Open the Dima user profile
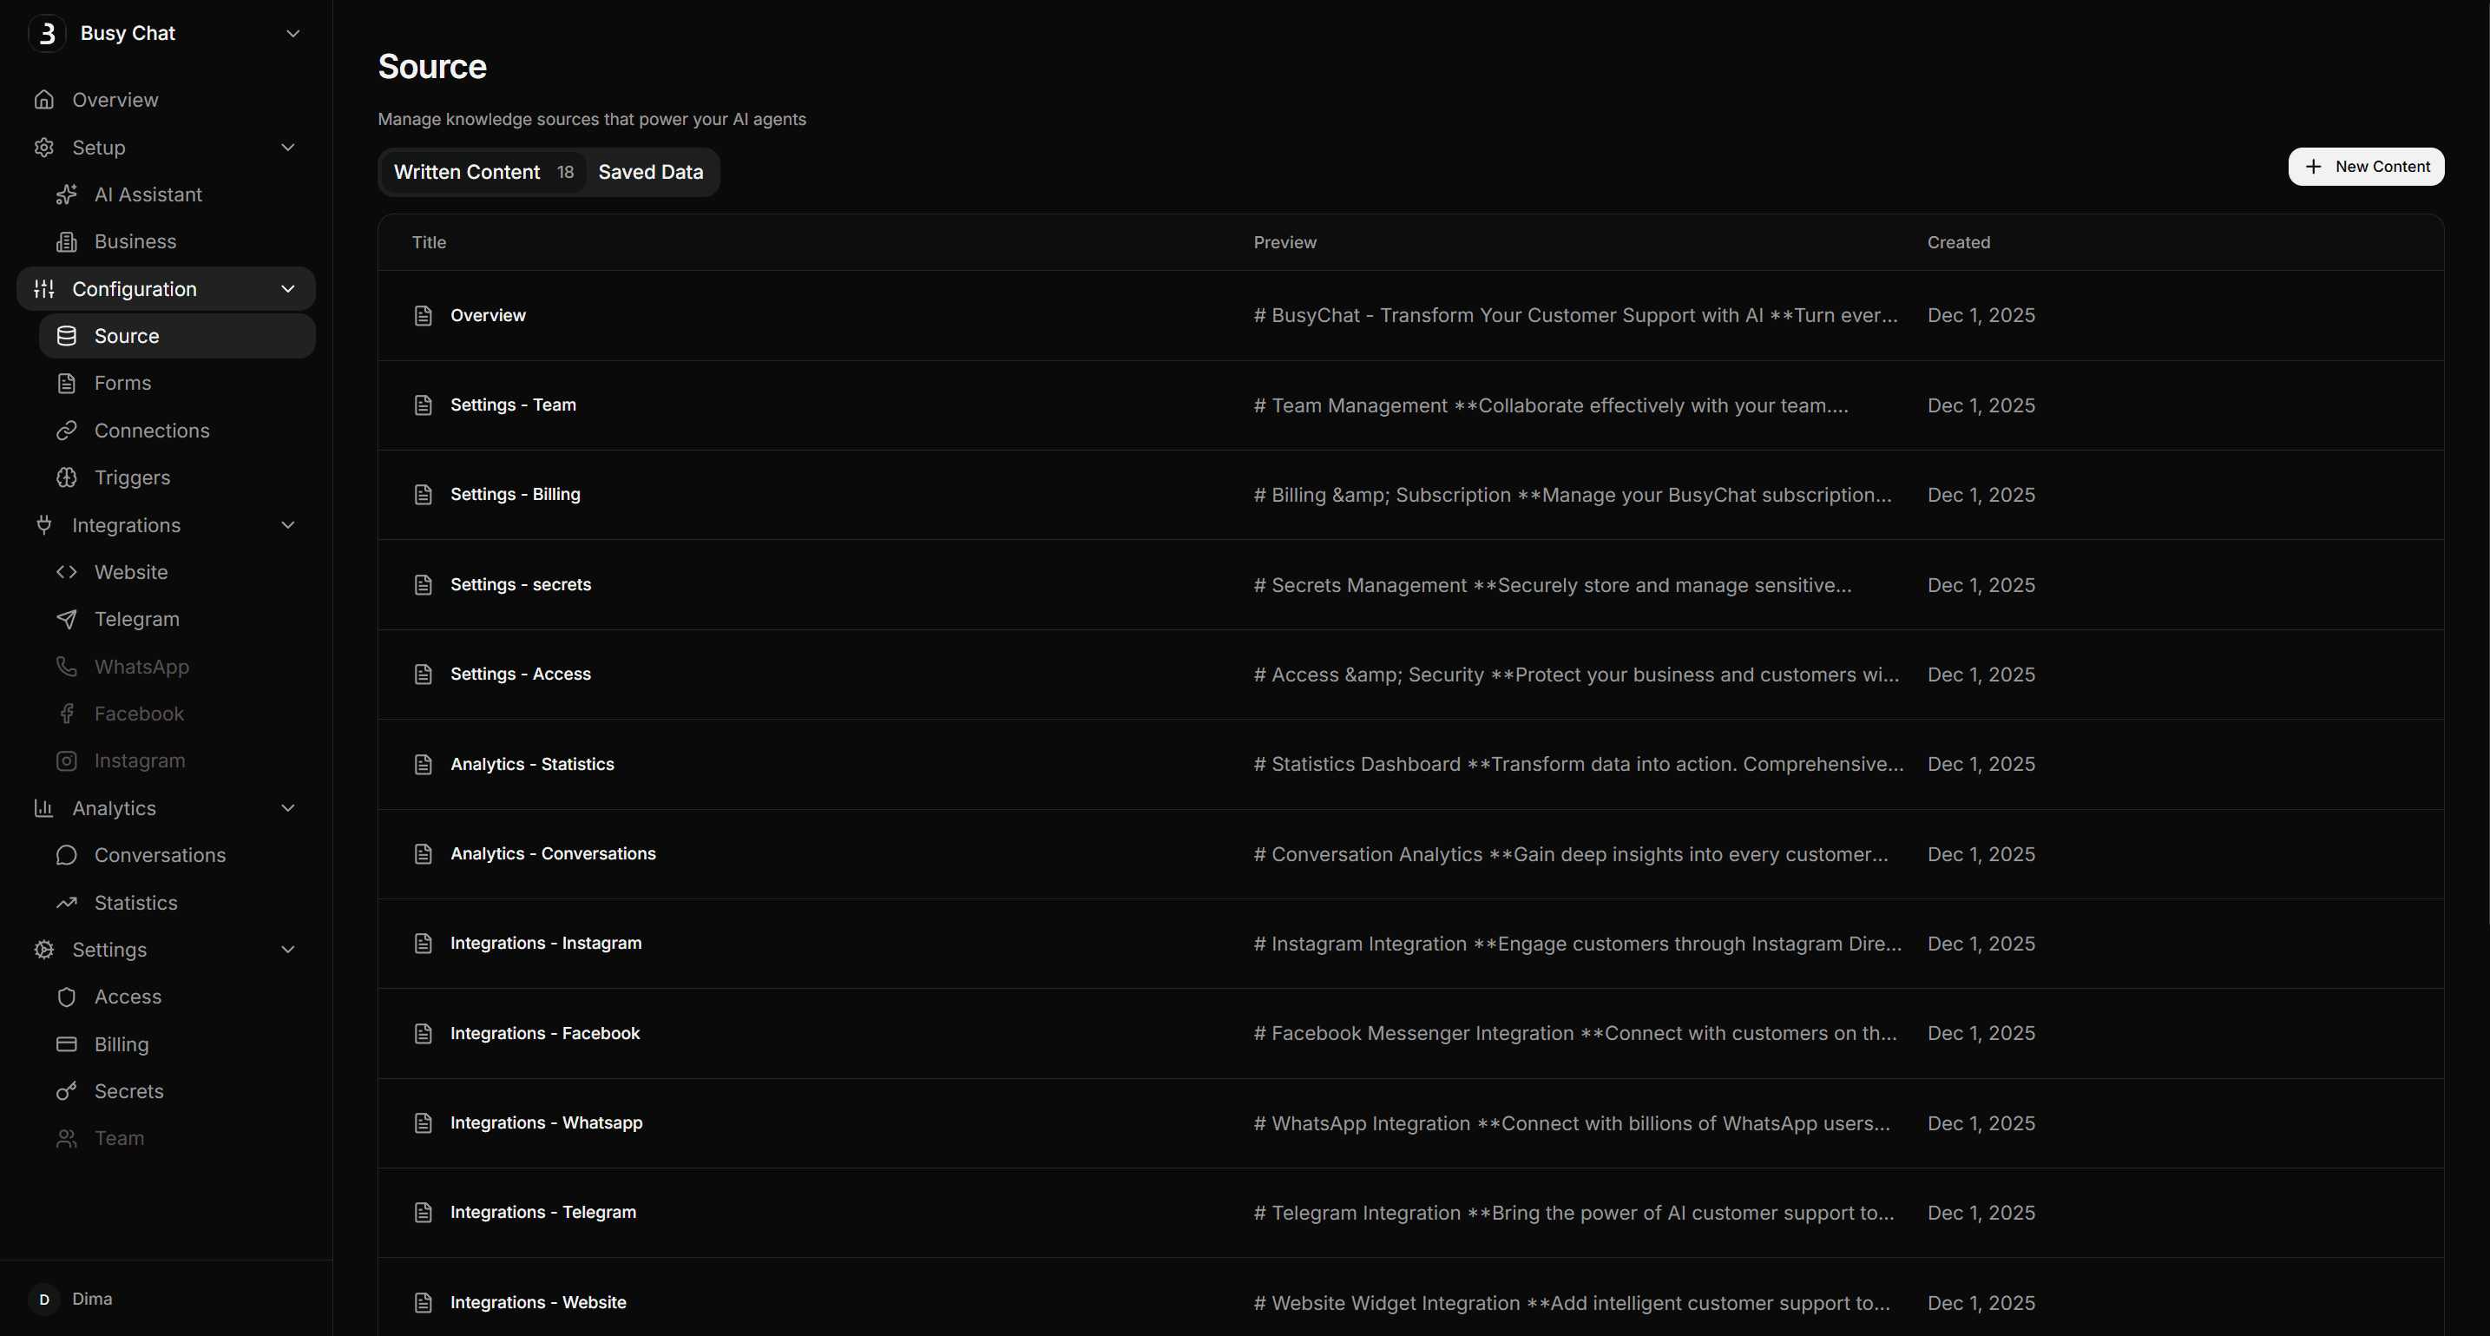The width and height of the screenshot is (2490, 1336). [x=91, y=1299]
